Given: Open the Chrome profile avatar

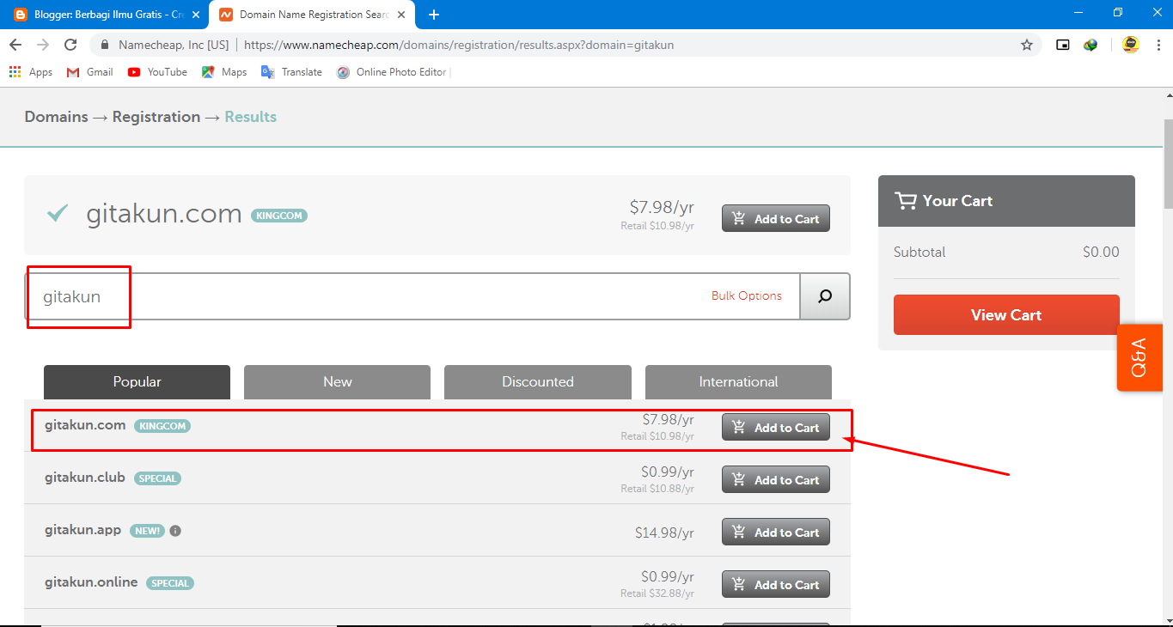Looking at the screenshot, I should 1131,45.
